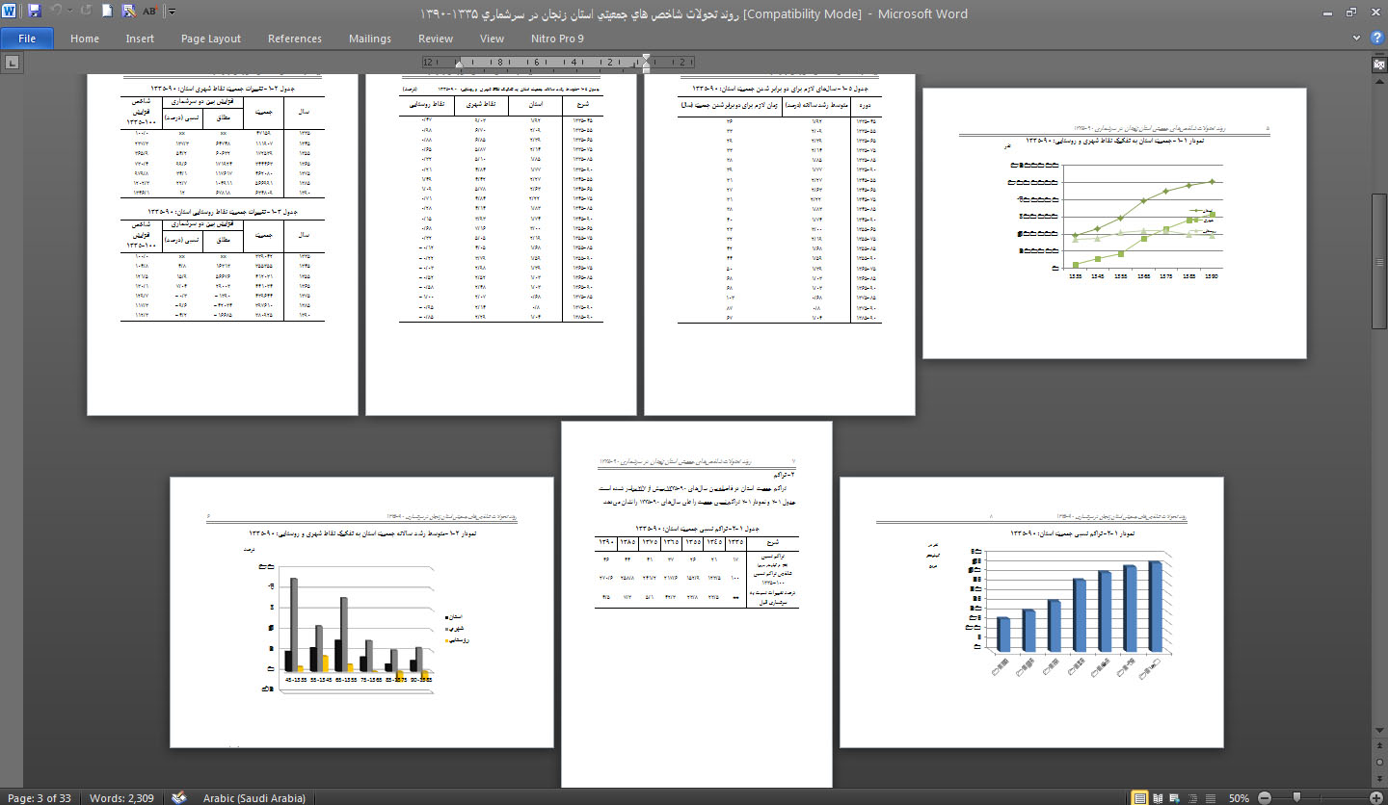Image resolution: width=1388 pixels, height=805 pixels.
Task: Open the Page Layout tab
Action: coord(210,39)
